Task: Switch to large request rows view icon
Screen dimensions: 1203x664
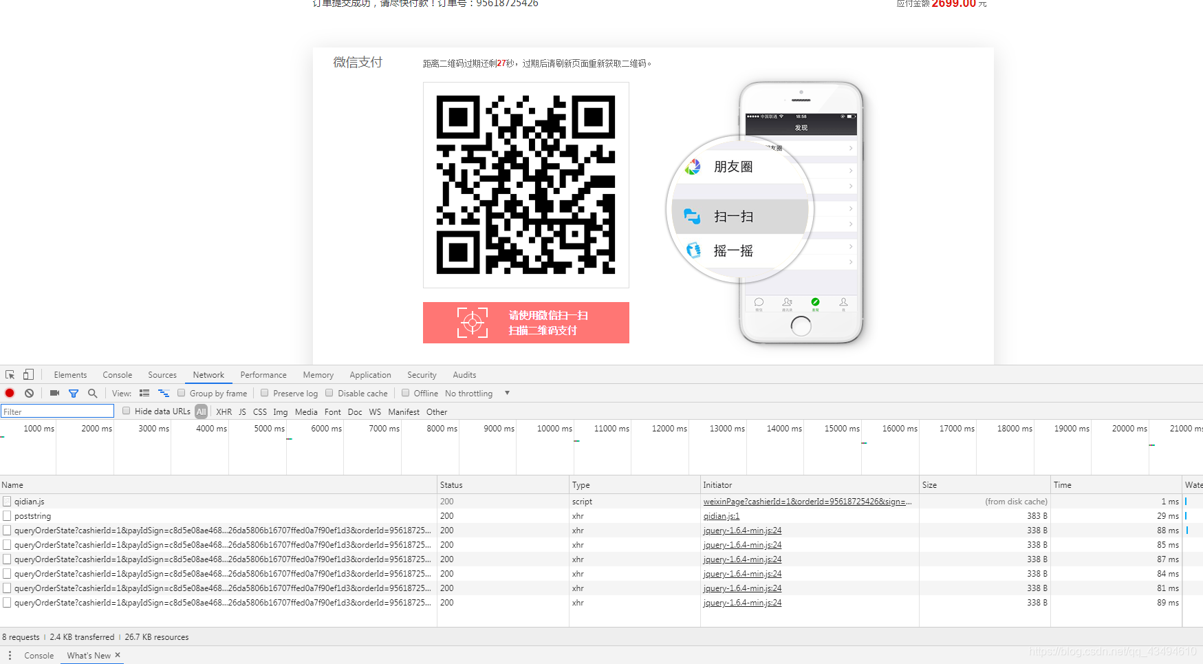Action: coord(144,393)
